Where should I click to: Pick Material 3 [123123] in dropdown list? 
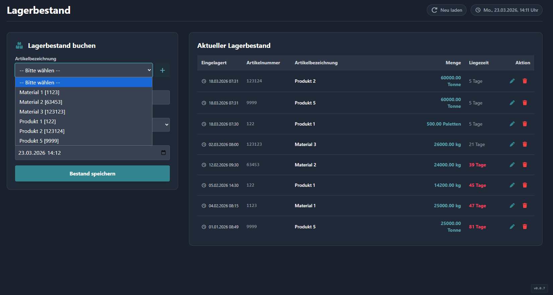click(42, 112)
